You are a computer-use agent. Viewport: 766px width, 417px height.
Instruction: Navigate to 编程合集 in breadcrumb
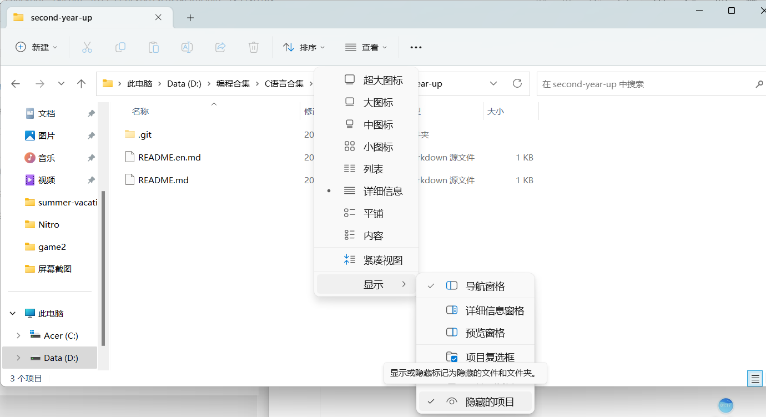point(233,84)
